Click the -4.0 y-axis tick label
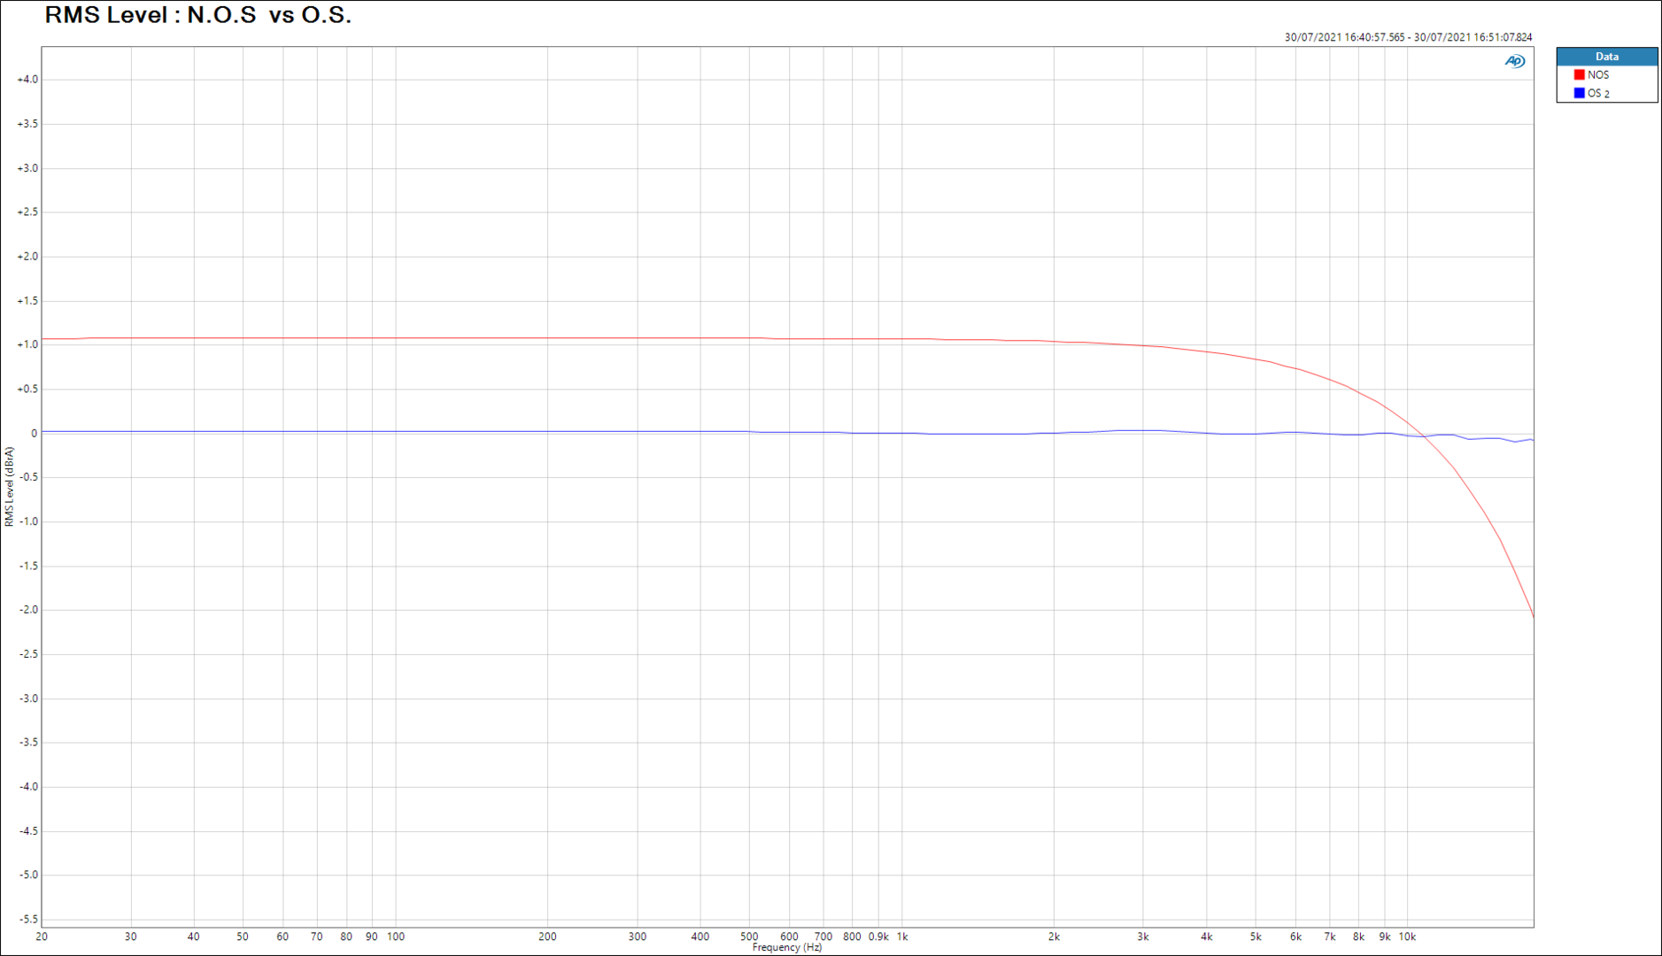Image resolution: width=1662 pixels, height=956 pixels. coord(29,787)
